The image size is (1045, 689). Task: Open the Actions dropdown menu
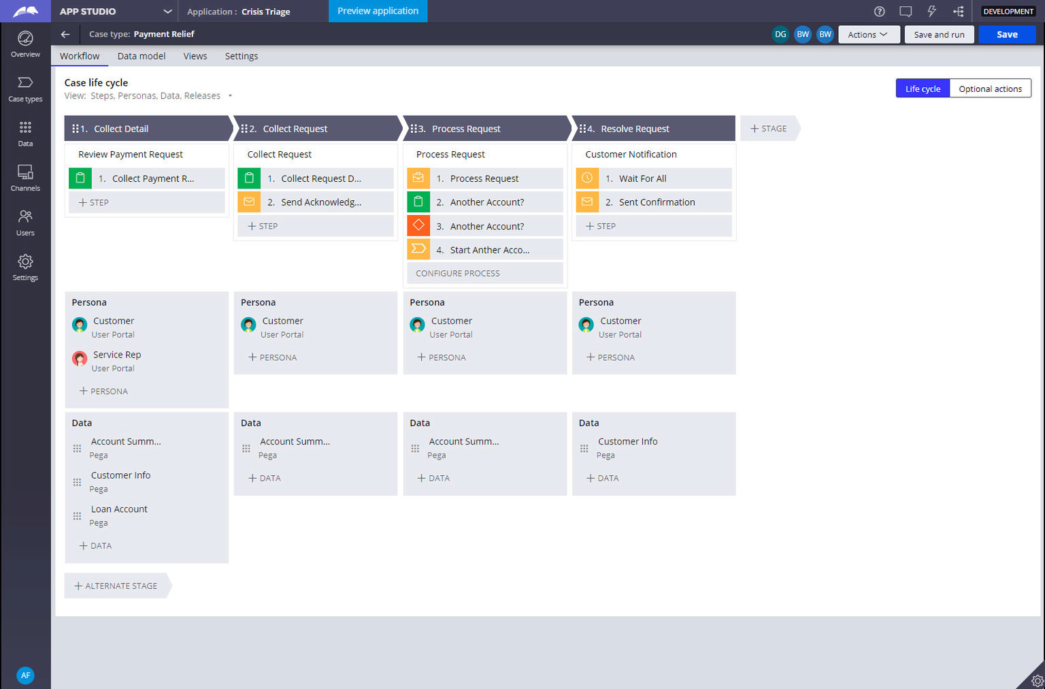tap(868, 35)
